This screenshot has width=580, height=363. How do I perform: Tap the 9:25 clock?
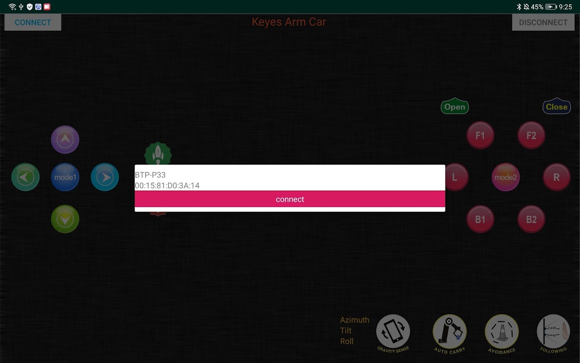[x=565, y=7]
